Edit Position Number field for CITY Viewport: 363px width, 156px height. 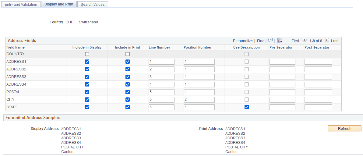(x=199, y=100)
